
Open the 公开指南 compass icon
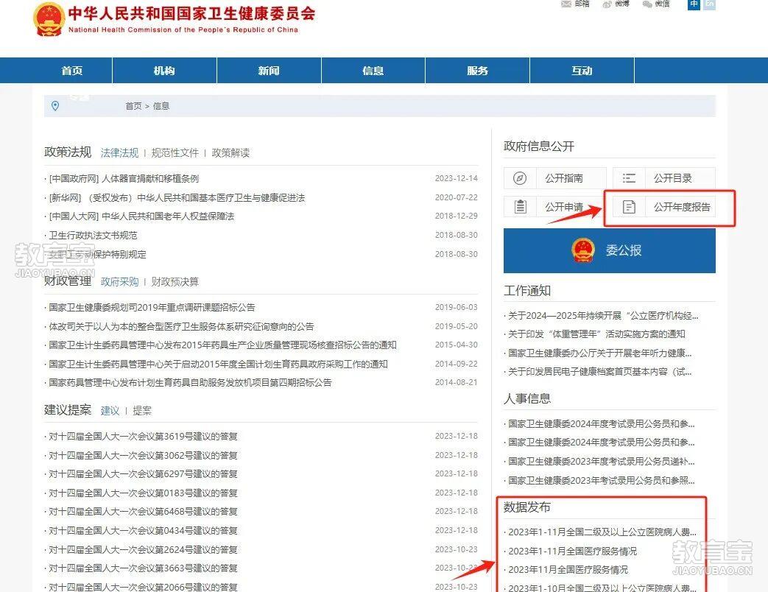[x=520, y=177]
